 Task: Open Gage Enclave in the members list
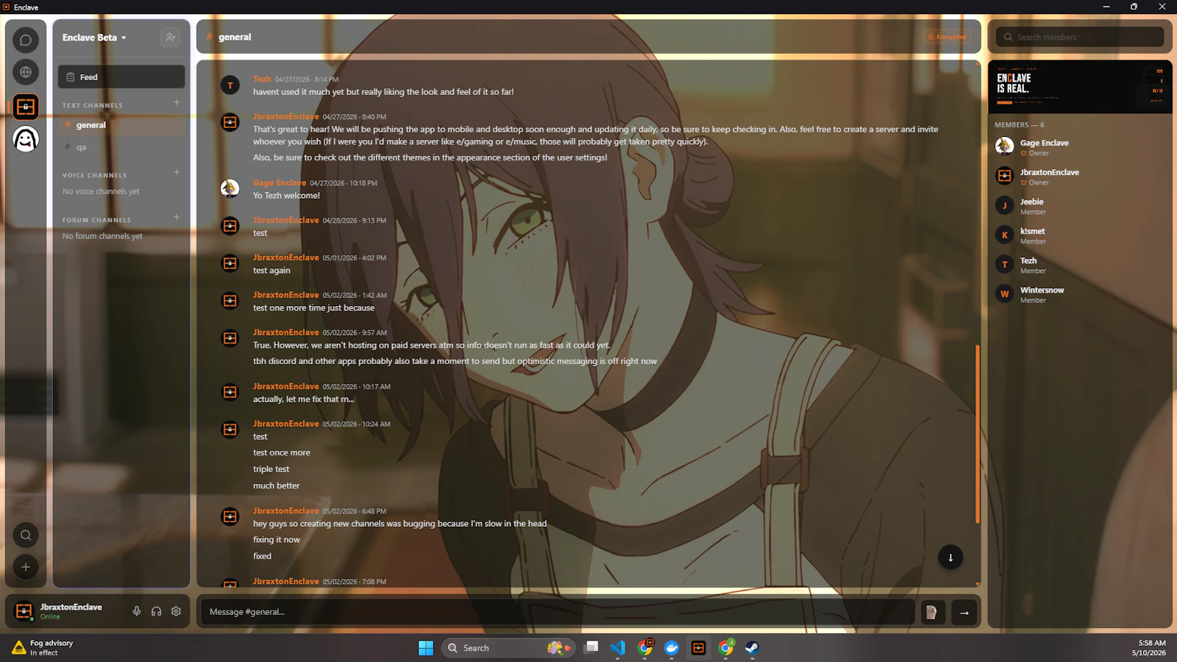[1079, 147]
